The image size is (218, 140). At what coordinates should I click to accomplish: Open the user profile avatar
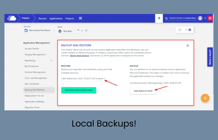200,18
